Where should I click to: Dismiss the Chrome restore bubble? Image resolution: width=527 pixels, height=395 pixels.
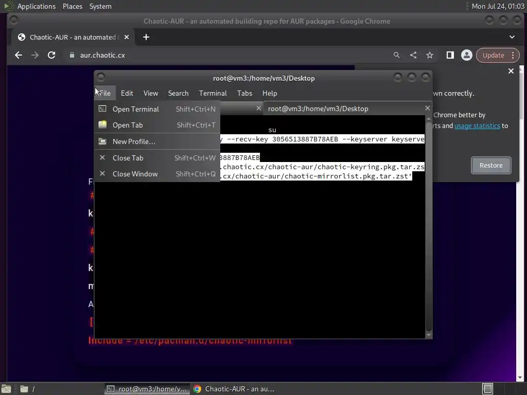click(x=511, y=71)
